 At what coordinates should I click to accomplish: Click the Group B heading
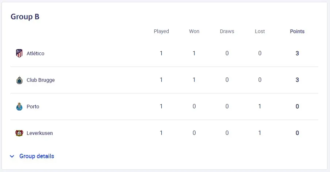click(25, 17)
